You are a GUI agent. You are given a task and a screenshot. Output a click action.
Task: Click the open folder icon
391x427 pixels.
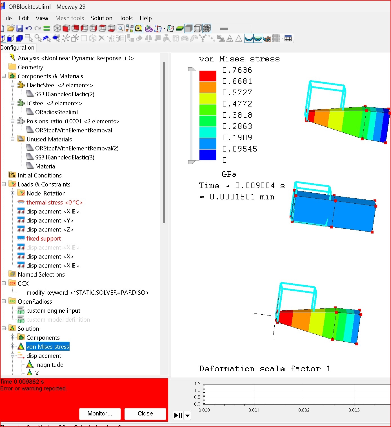[x=10, y=28]
